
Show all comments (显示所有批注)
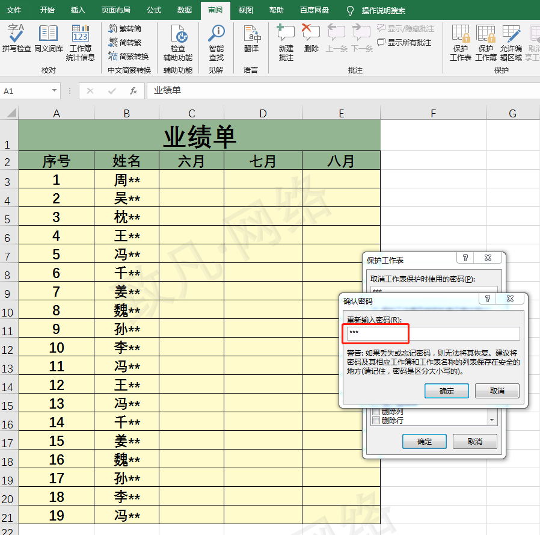[404, 42]
